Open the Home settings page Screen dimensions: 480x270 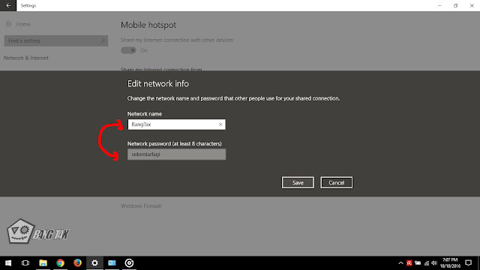coord(18,24)
